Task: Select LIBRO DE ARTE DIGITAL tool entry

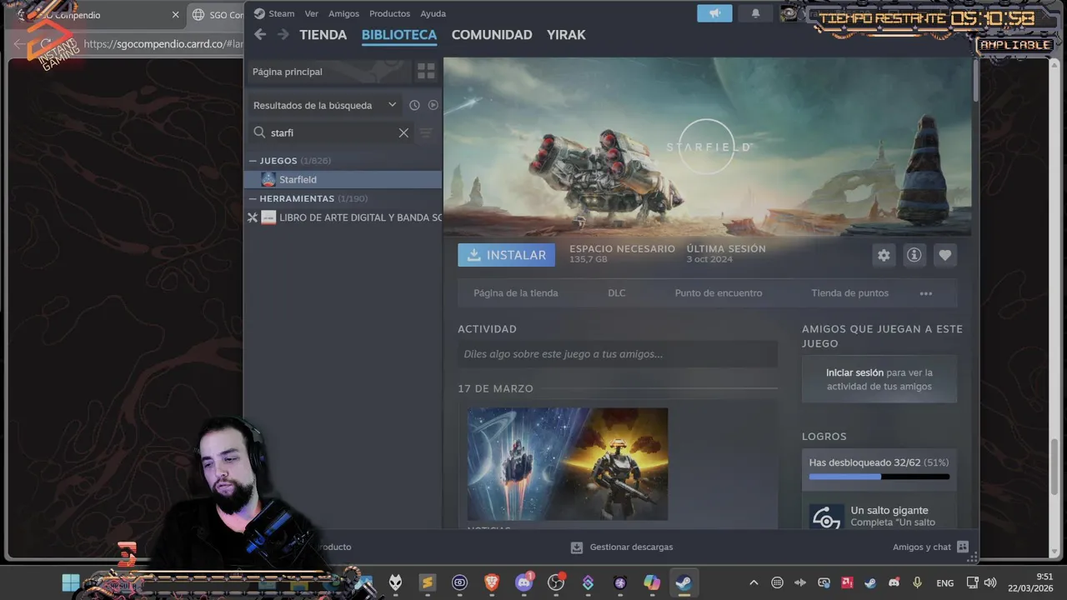Action: (x=343, y=217)
